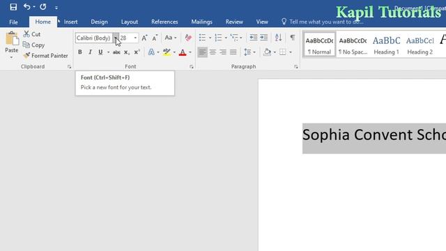Apply red font color
Image resolution: width=446 pixels, height=251 pixels.
[x=183, y=52]
